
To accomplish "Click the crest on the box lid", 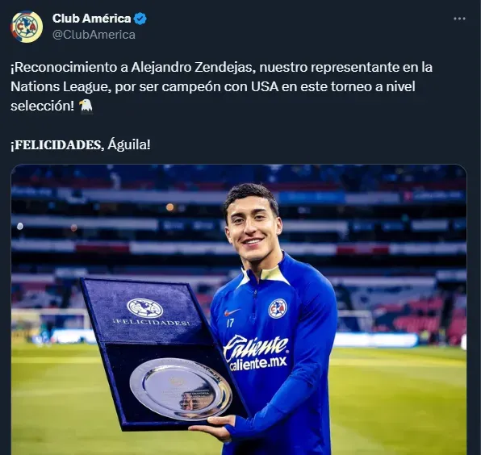I will 144,308.
